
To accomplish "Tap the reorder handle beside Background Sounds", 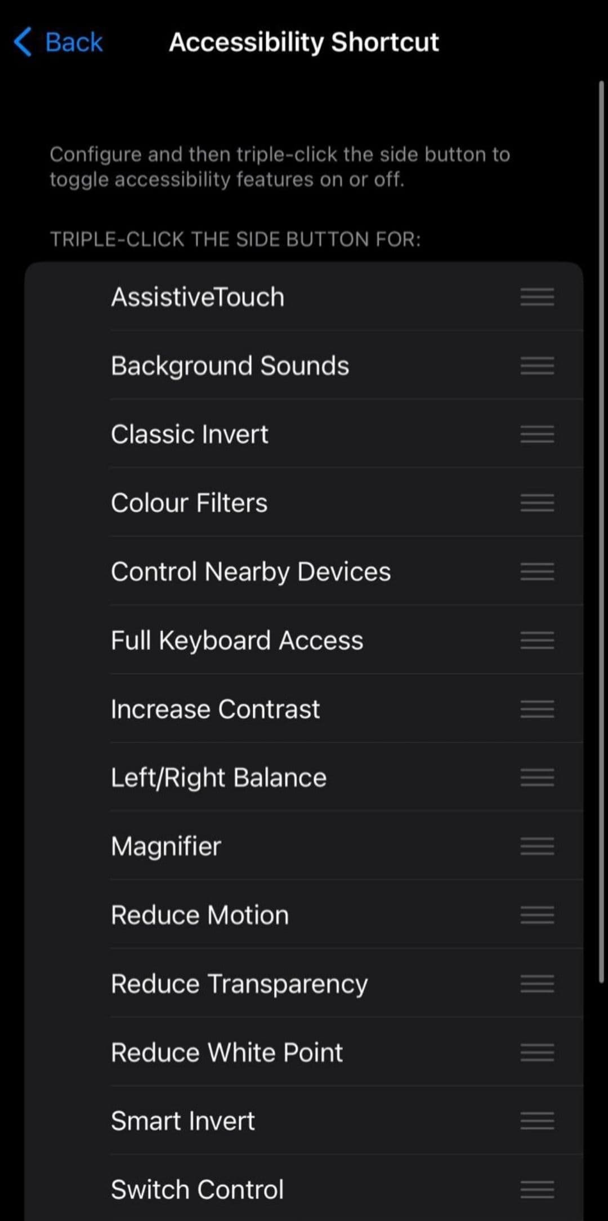I will pyautogui.click(x=537, y=366).
